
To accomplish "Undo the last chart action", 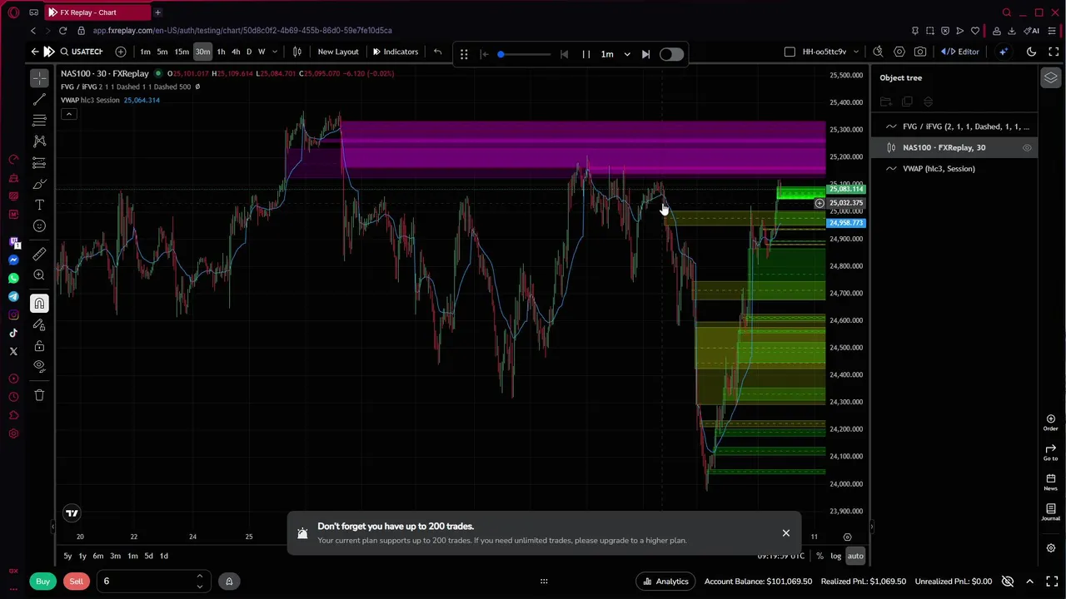I will tap(437, 52).
